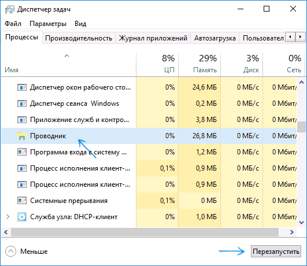Click the horizontal scrollbar right arrow
Viewport: 307px width, 266px height.
[x=292, y=232]
